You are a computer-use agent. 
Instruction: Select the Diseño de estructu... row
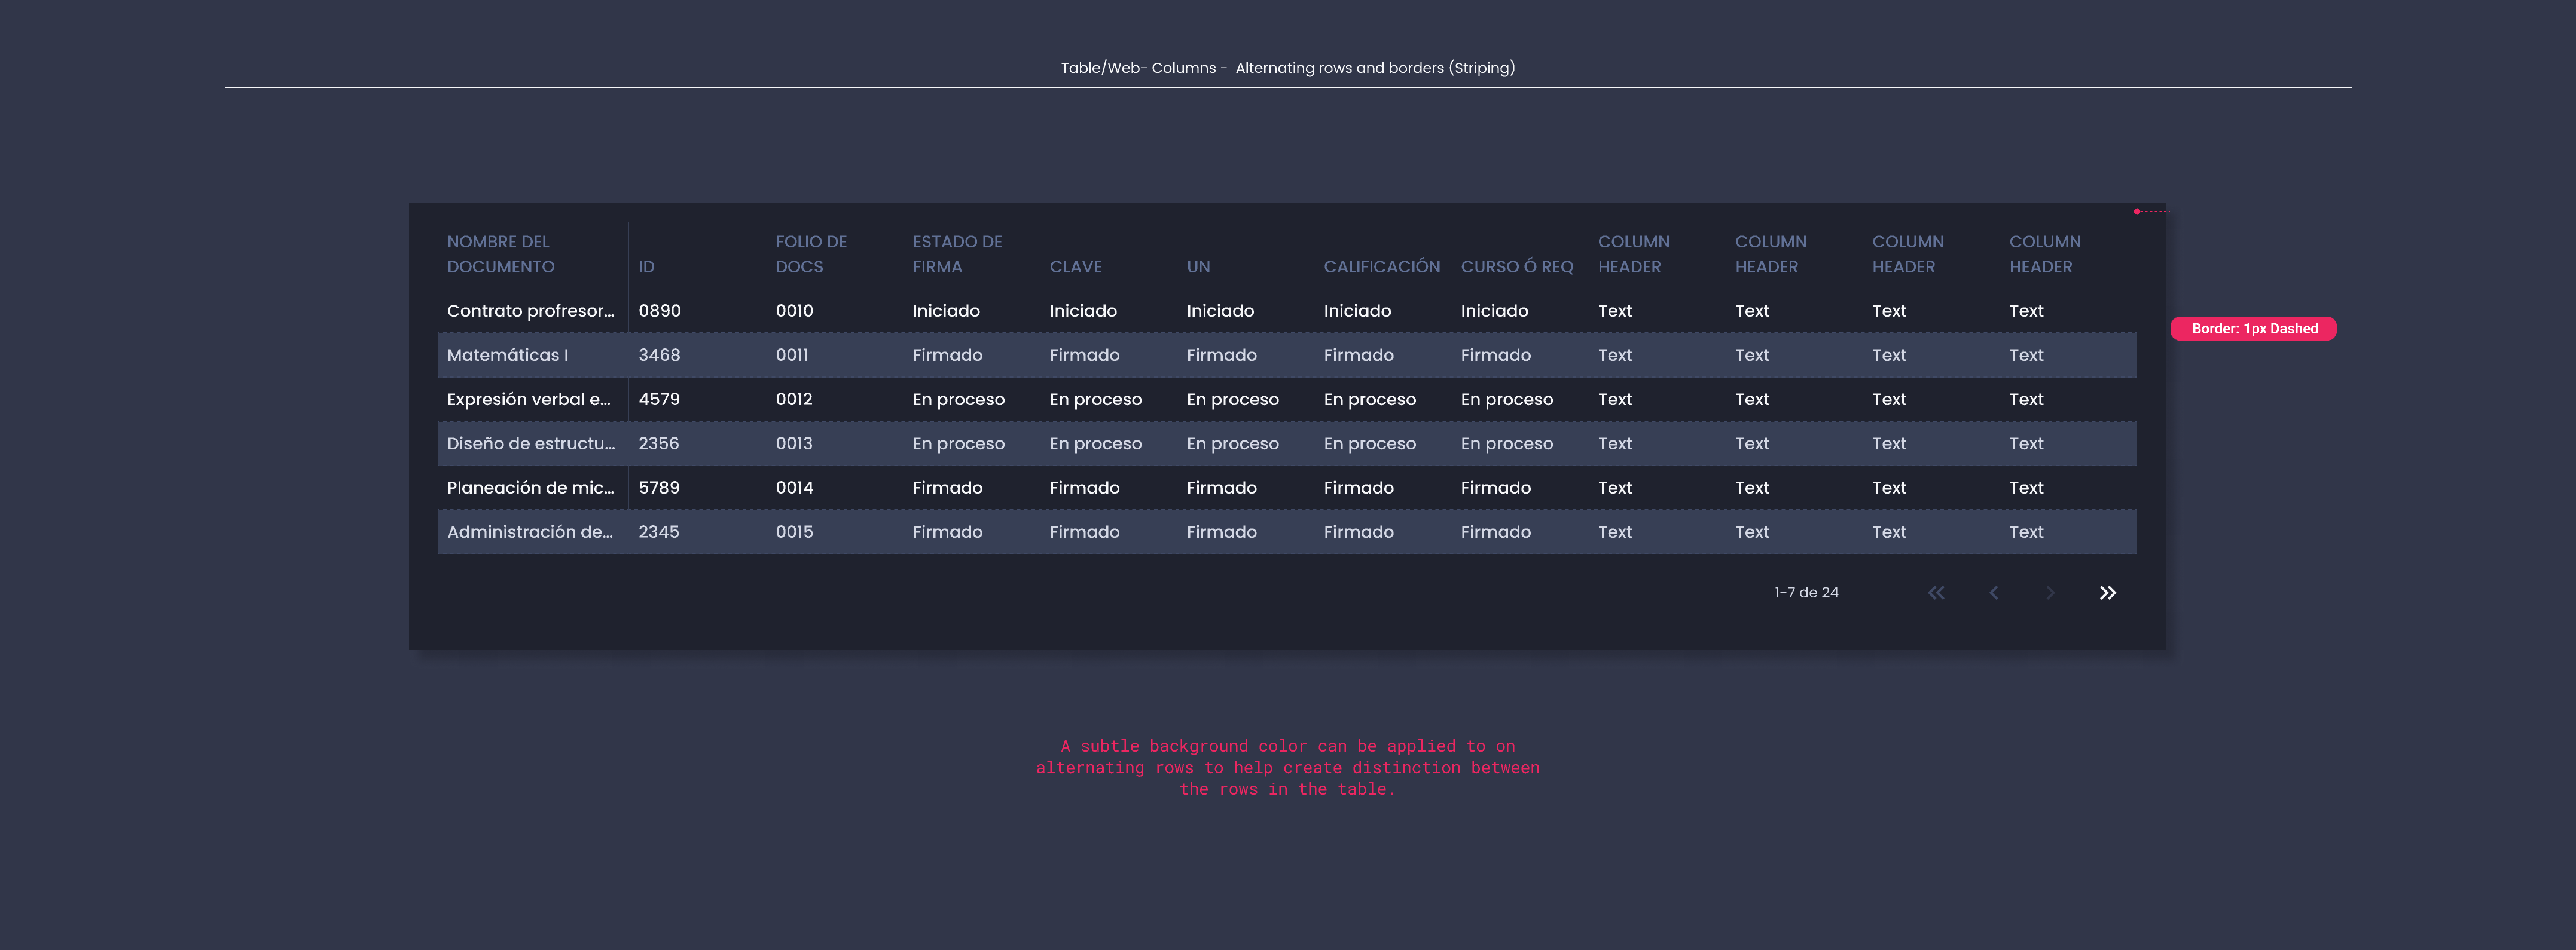(530, 443)
